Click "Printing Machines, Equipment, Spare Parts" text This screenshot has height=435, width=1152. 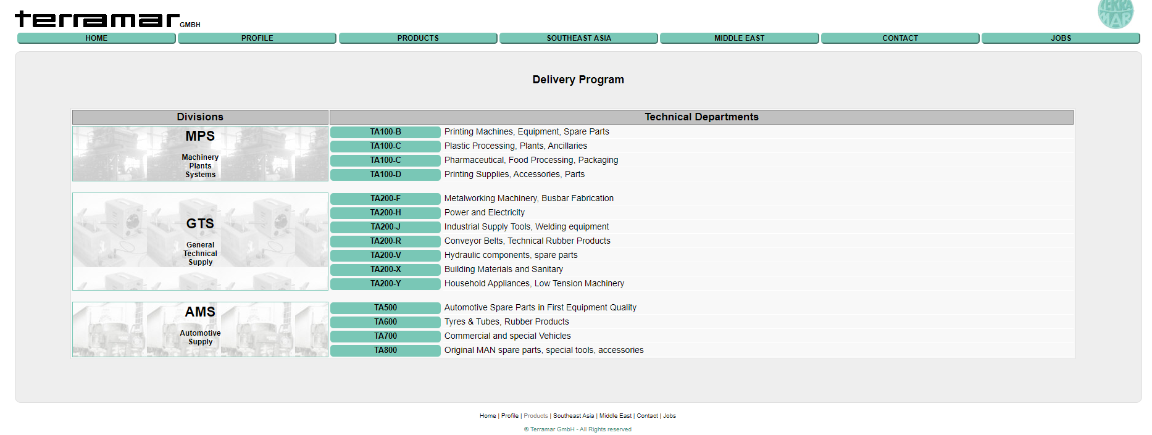coord(527,132)
